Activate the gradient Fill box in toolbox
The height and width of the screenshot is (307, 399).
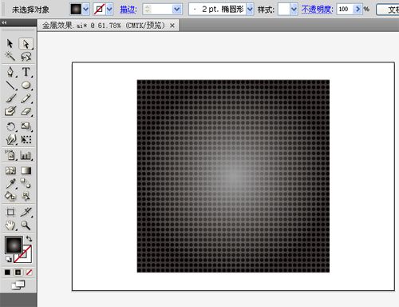click(x=14, y=245)
